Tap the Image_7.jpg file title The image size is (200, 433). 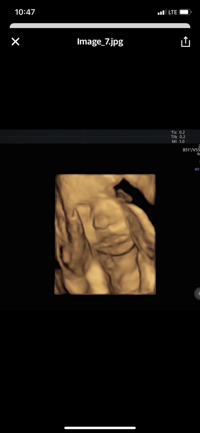coord(100,41)
